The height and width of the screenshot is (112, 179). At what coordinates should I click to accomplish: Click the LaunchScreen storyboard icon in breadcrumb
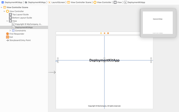[x=49, y=2]
